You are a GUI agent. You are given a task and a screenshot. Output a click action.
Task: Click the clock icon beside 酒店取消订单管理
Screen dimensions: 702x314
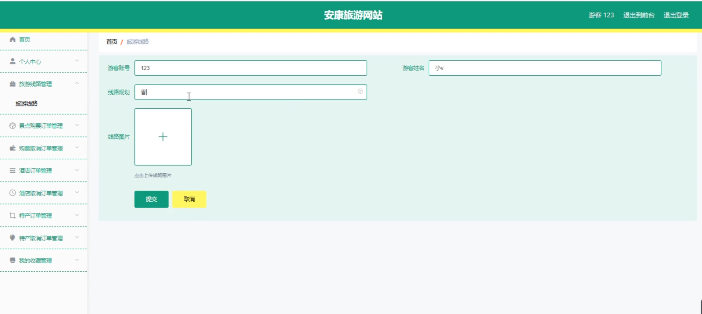pos(13,193)
